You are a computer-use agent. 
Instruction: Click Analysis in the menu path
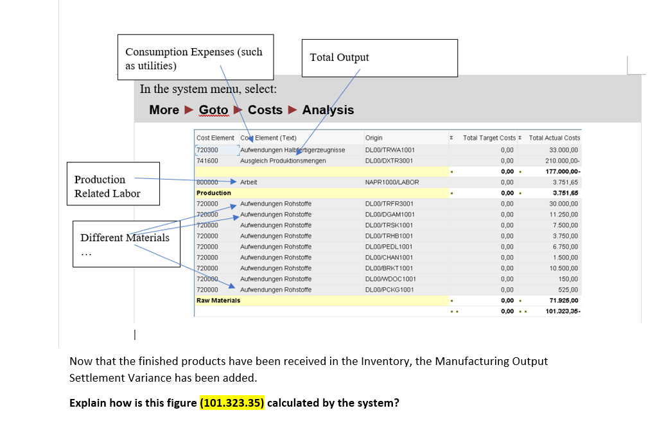[x=328, y=110]
